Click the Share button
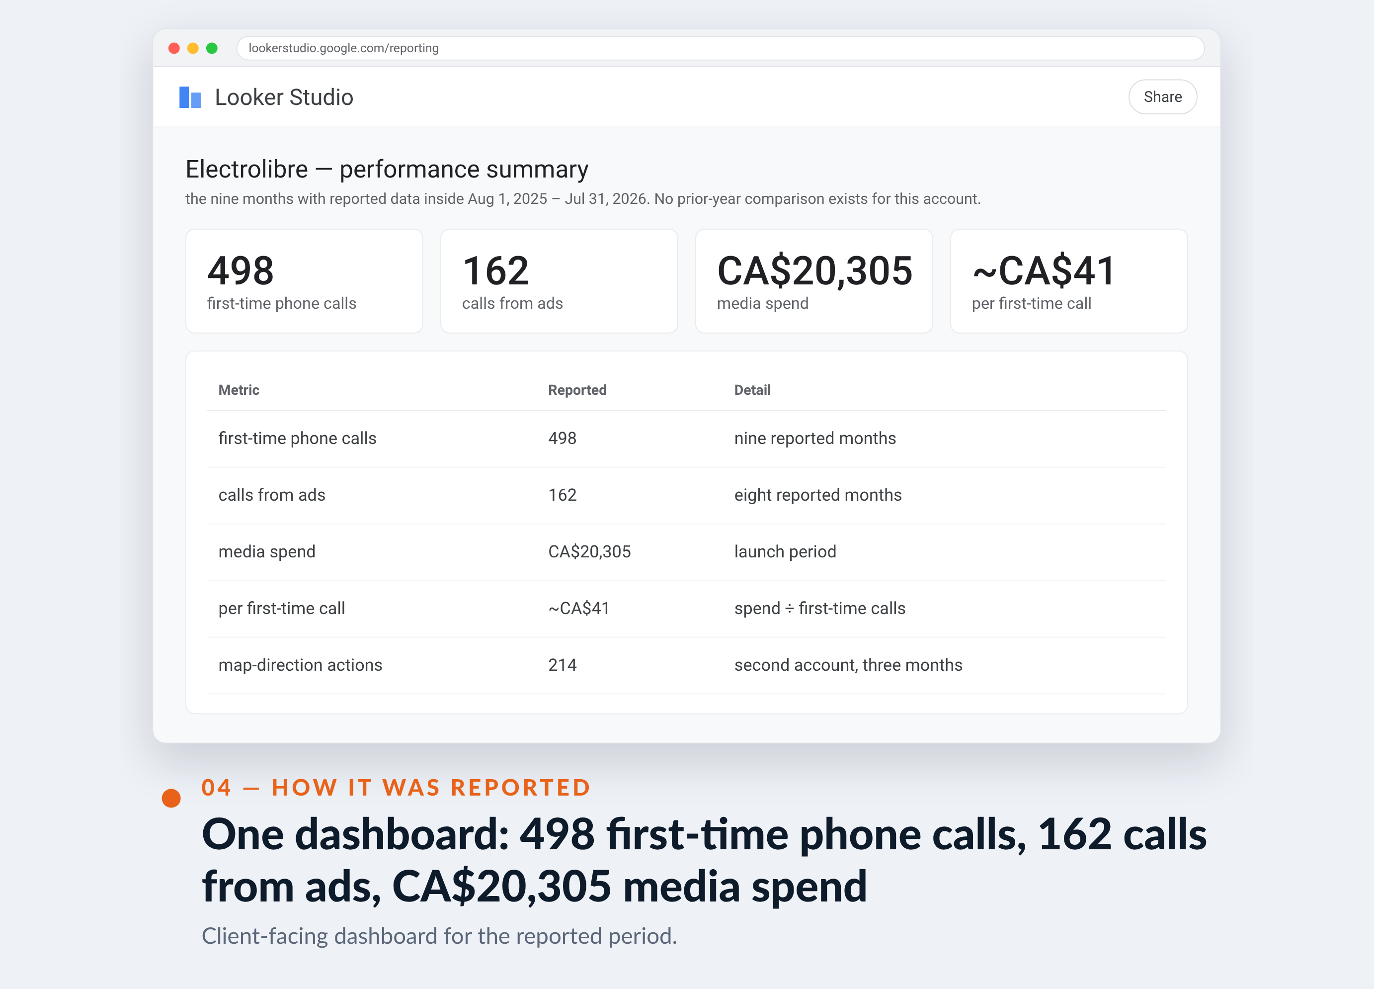The image size is (1374, 989). tap(1162, 97)
